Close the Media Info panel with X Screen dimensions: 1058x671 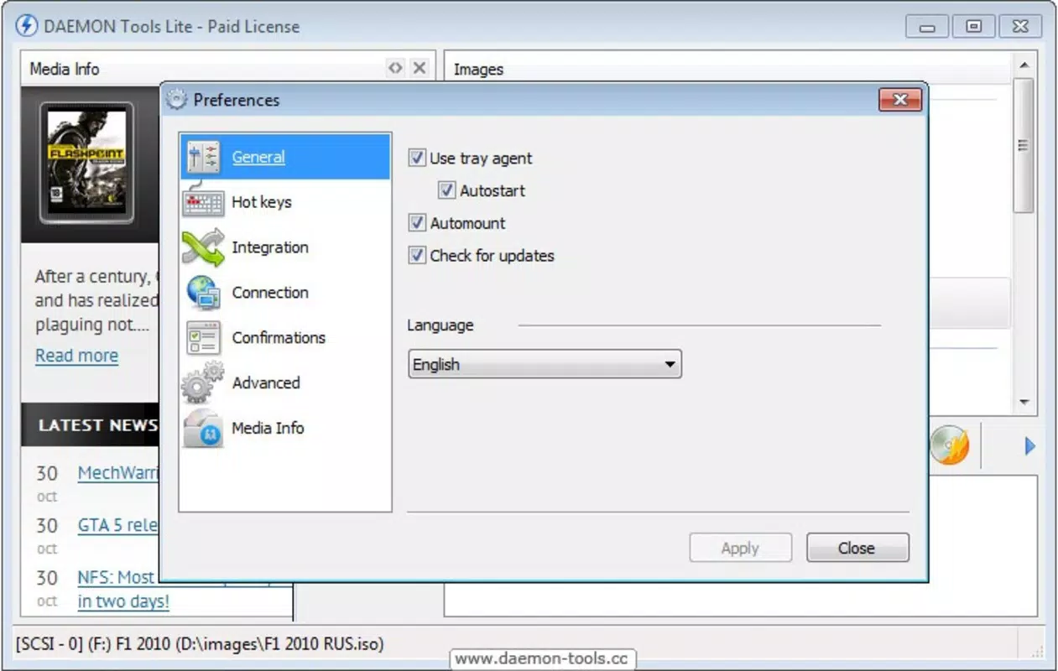420,69
